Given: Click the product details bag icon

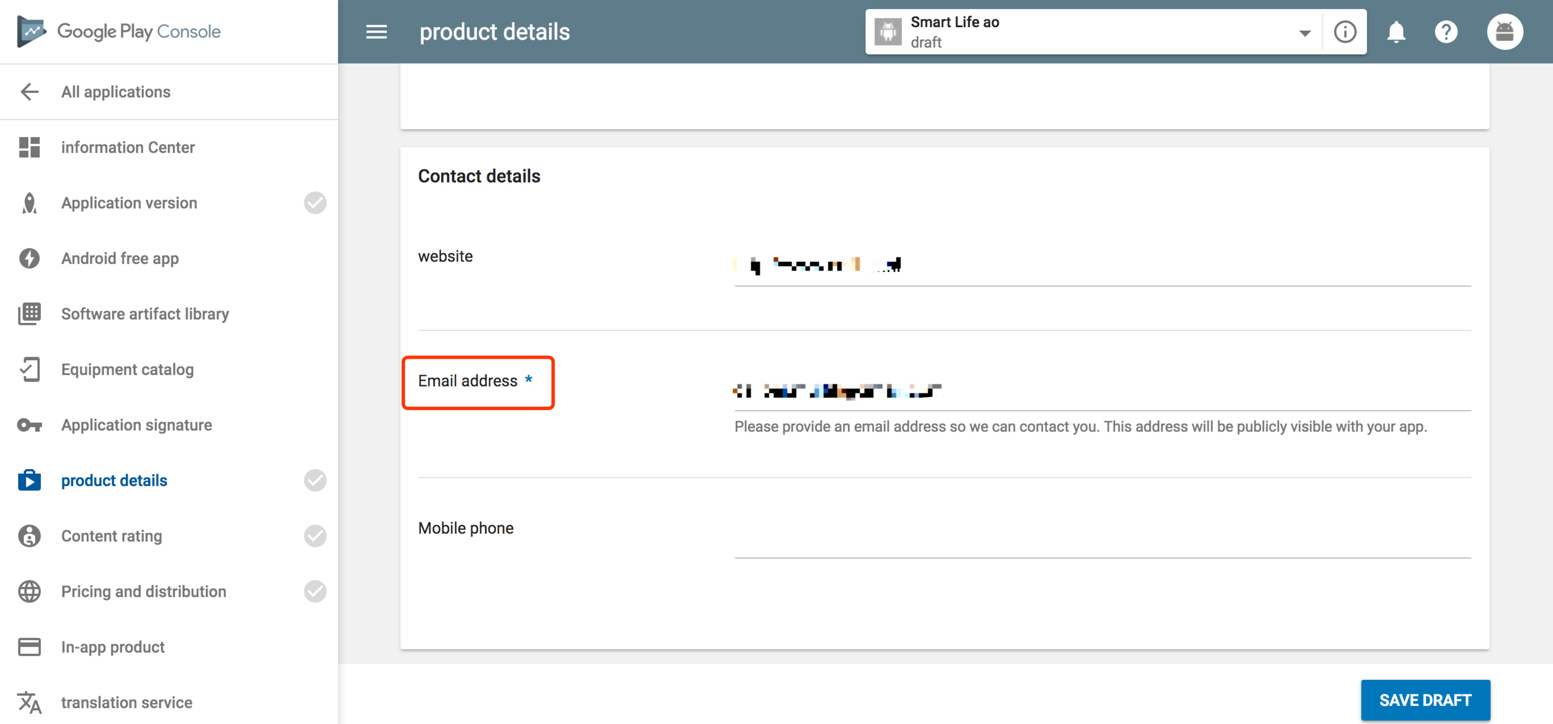Looking at the screenshot, I should pyautogui.click(x=29, y=480).
